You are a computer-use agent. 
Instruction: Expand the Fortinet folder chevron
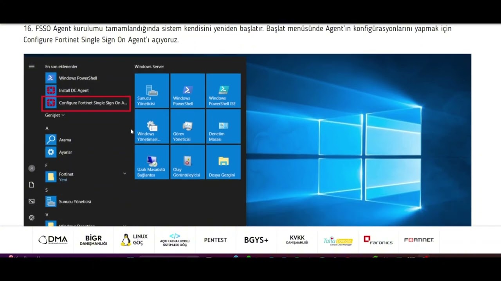pos(124,173)
